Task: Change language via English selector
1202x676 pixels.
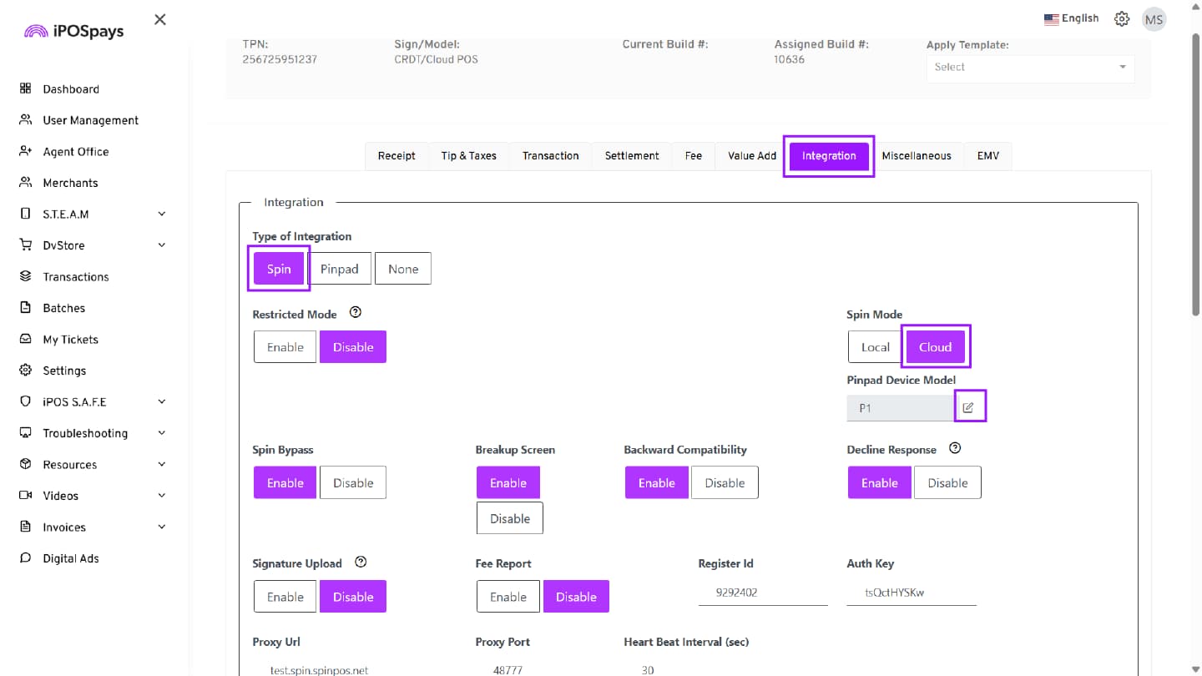Action: (1072, 19)
